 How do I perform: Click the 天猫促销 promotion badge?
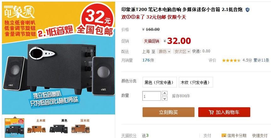[152, 41]
